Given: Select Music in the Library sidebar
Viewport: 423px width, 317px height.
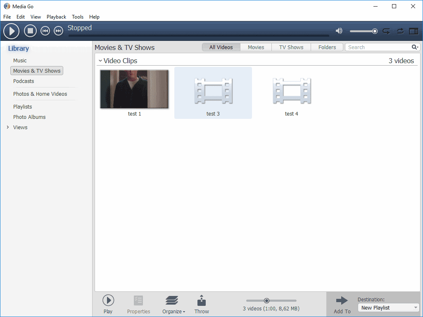Looking at the screenshot, I should pyautogui.click(x=20, y=60).
